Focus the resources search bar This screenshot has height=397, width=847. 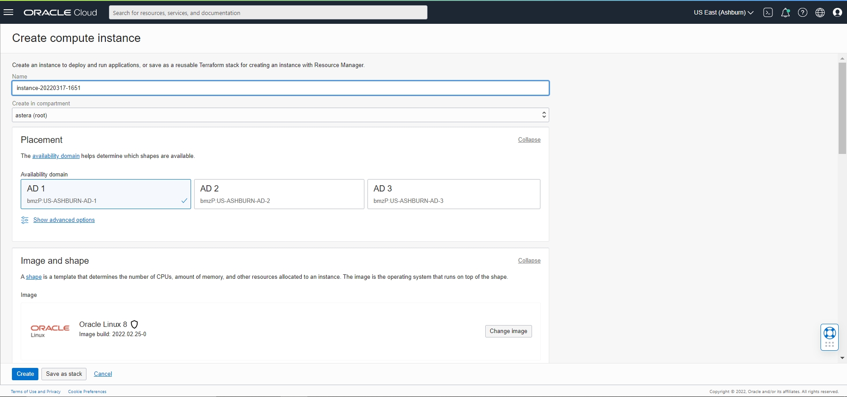click(x=268, y=12)
